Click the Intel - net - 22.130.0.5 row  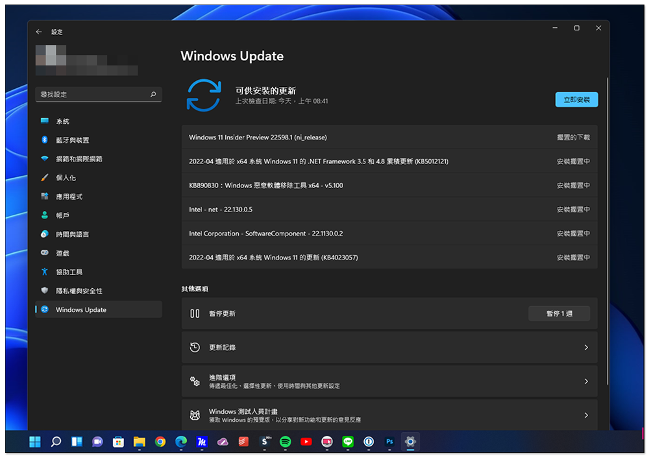[389, 210]
